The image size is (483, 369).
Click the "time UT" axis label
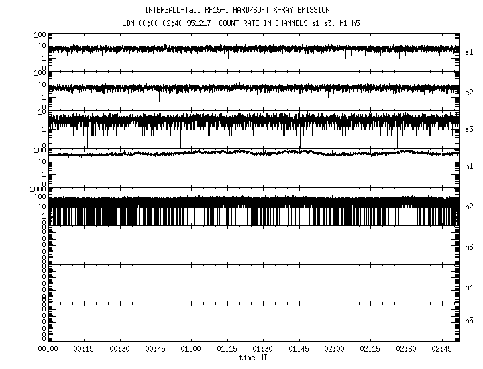(254, 358)
